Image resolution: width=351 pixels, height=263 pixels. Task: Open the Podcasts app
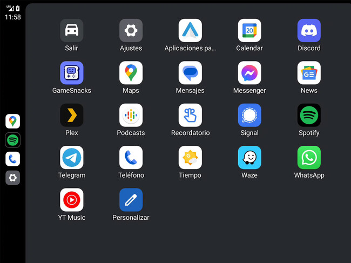[131, 115]
